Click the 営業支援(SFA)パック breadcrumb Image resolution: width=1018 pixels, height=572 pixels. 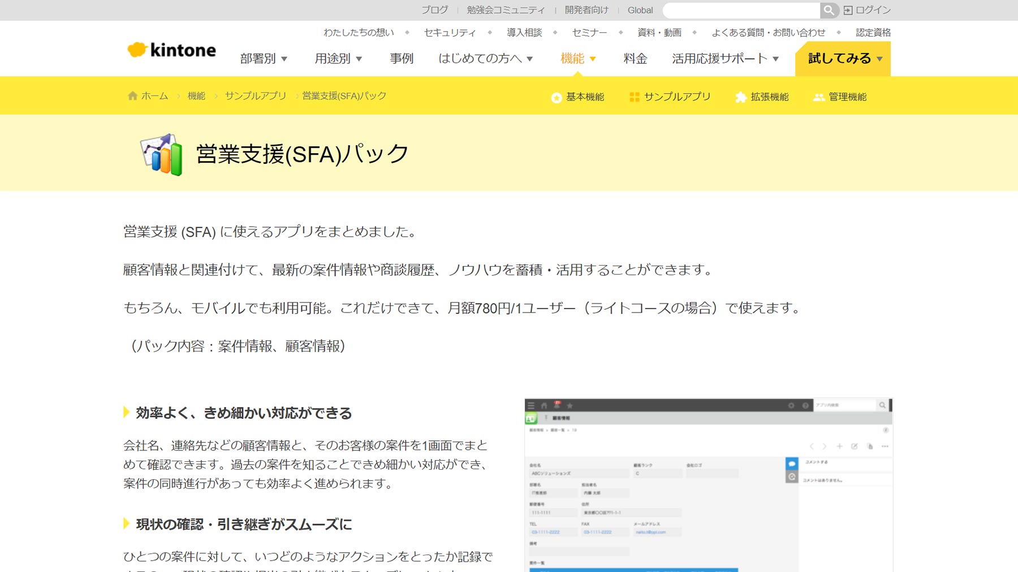[x=344, y=96]
